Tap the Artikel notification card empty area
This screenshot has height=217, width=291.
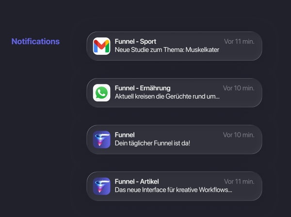(x=248, y=191)
